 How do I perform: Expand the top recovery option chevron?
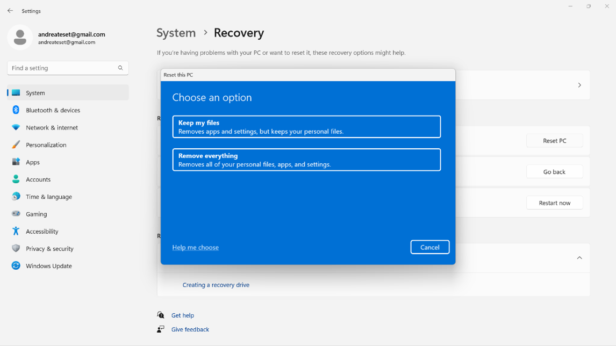[x=579, y=85]
